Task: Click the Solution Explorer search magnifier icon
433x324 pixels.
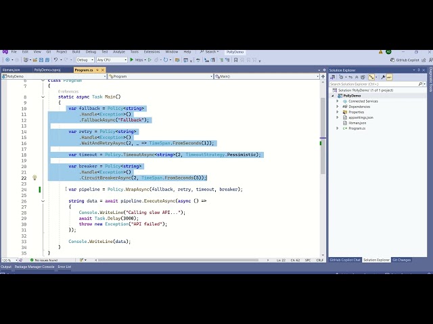Action: click(420, 84)
